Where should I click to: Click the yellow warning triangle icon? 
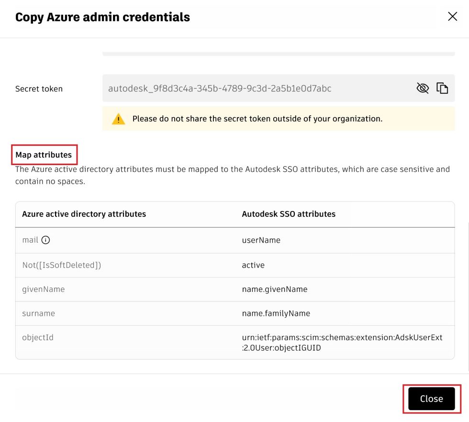tap(118, 119)
